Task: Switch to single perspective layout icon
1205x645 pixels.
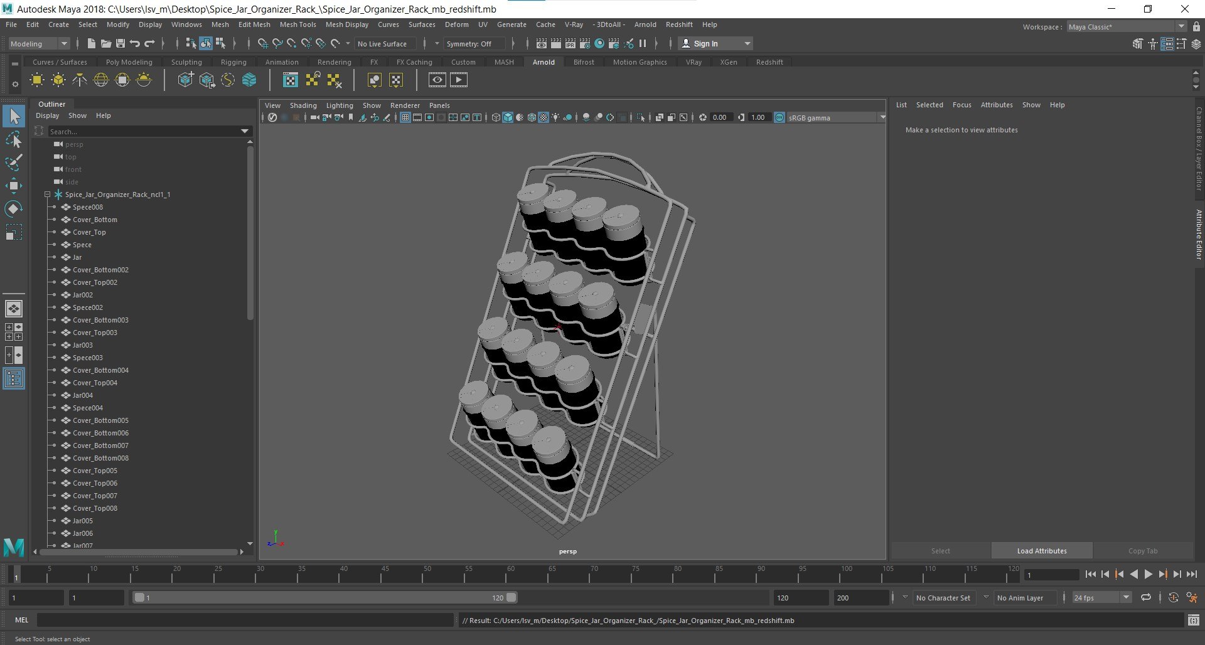Action: pyautogui.click(x=14, y=309)
